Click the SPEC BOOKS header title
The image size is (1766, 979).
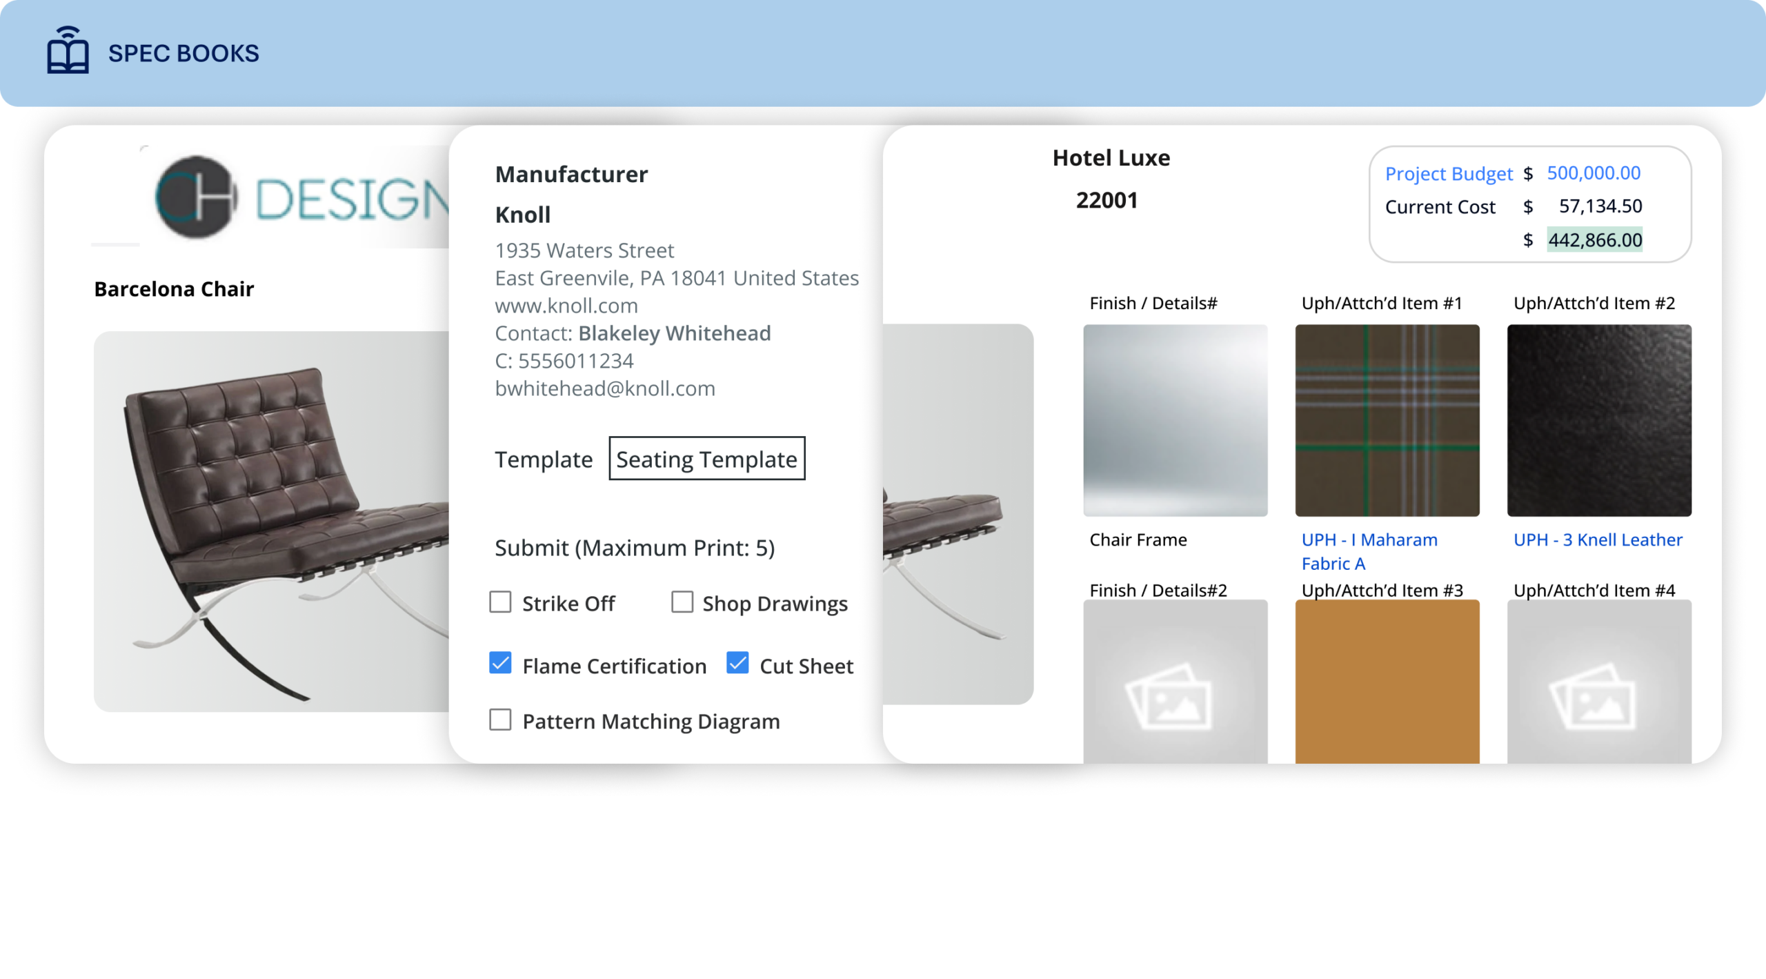(183, 53)
